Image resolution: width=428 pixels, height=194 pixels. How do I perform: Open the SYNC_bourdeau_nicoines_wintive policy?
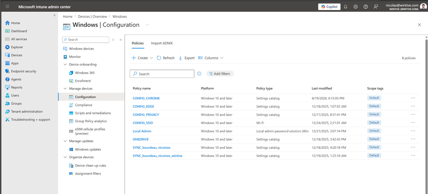pos(157,156)
